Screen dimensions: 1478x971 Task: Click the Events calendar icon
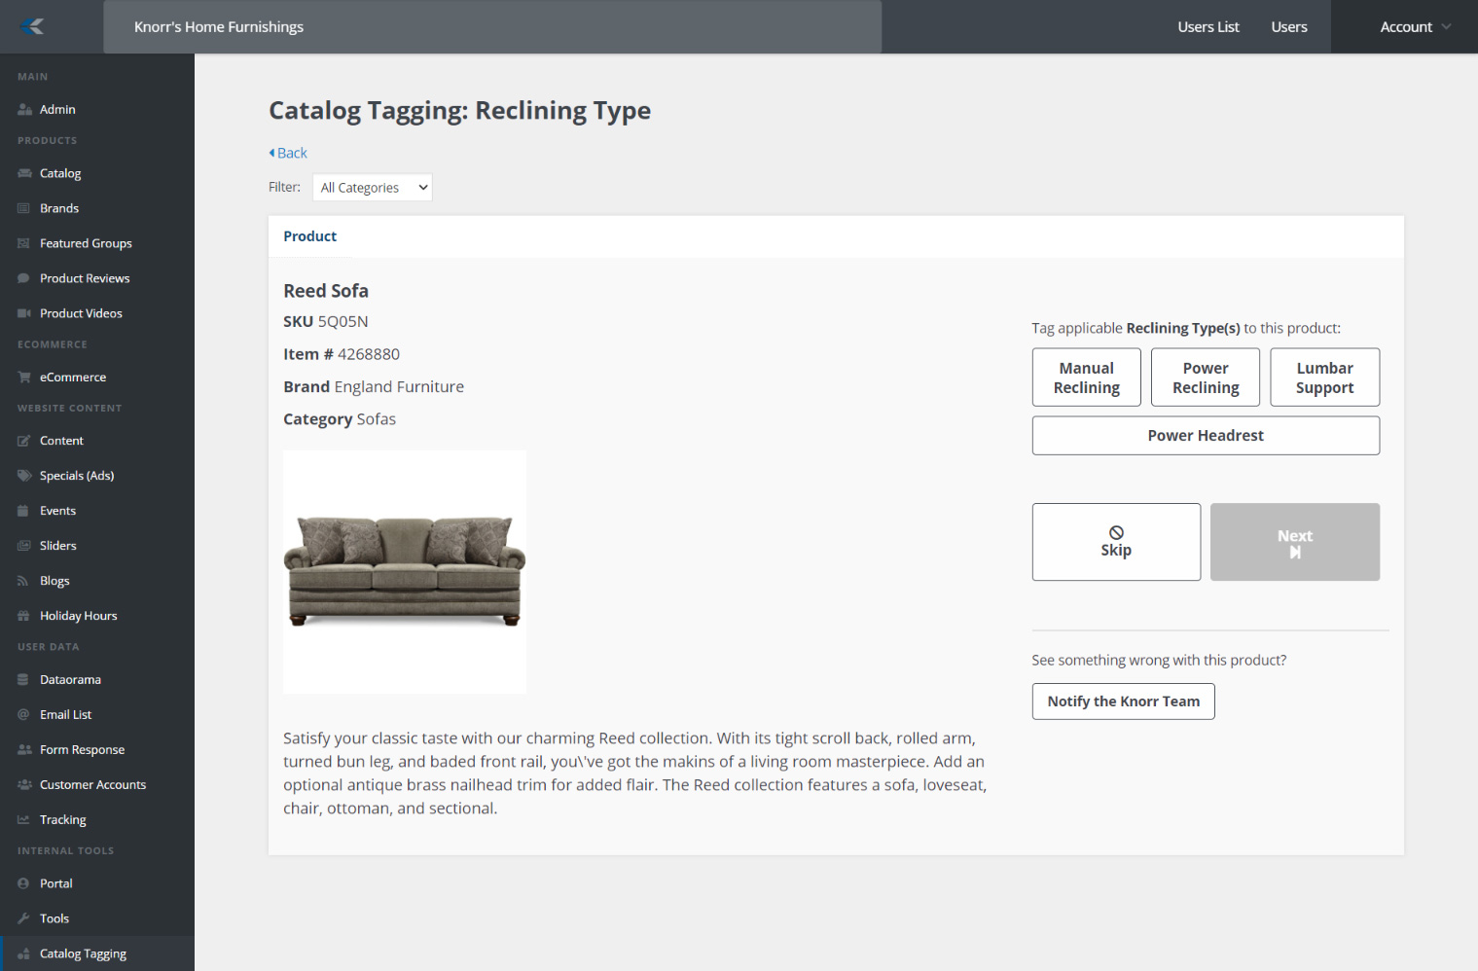pyautogui.click(x=23, y=511)
